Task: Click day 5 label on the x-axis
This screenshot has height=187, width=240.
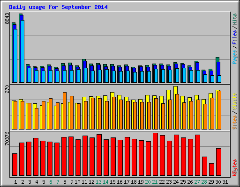Action: coord(44,182)
